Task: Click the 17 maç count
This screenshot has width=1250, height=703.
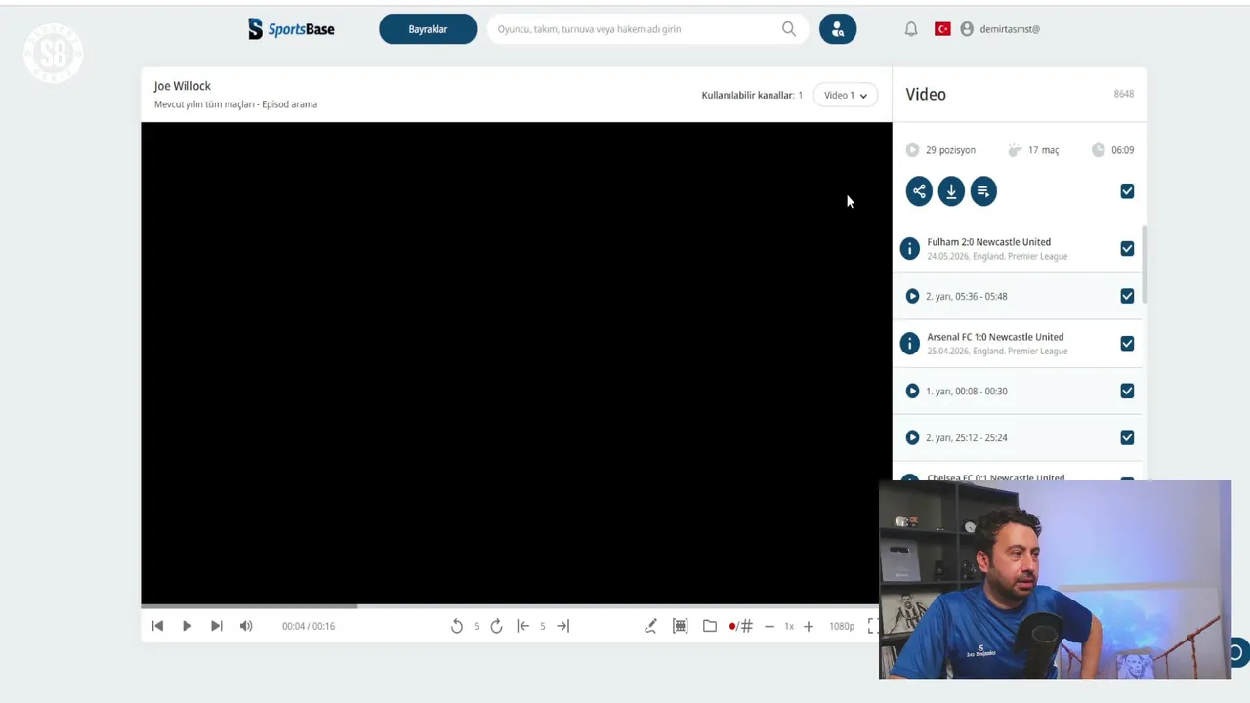Action: [1043, 150]
